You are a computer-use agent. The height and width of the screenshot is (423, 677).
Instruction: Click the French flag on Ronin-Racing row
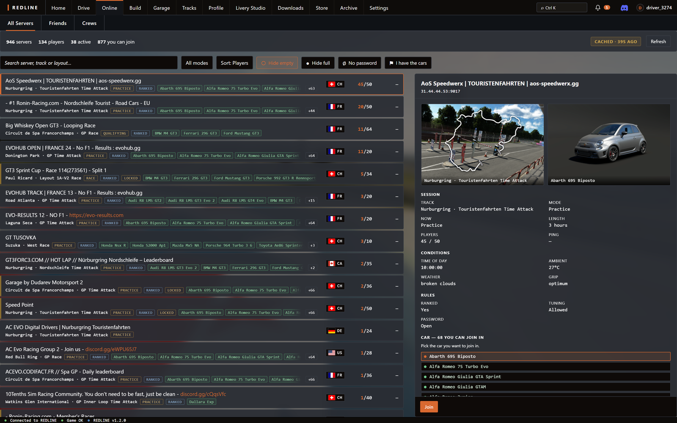pos(331,107)
